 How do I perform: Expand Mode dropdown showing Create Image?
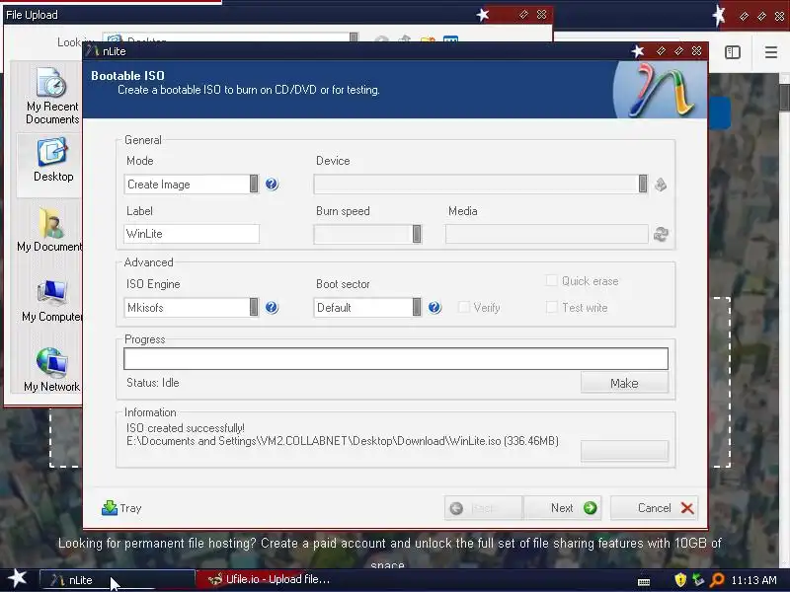(x=254, y=185)
